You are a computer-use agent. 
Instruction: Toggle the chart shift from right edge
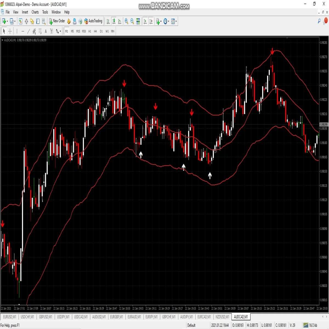[151, 21]
